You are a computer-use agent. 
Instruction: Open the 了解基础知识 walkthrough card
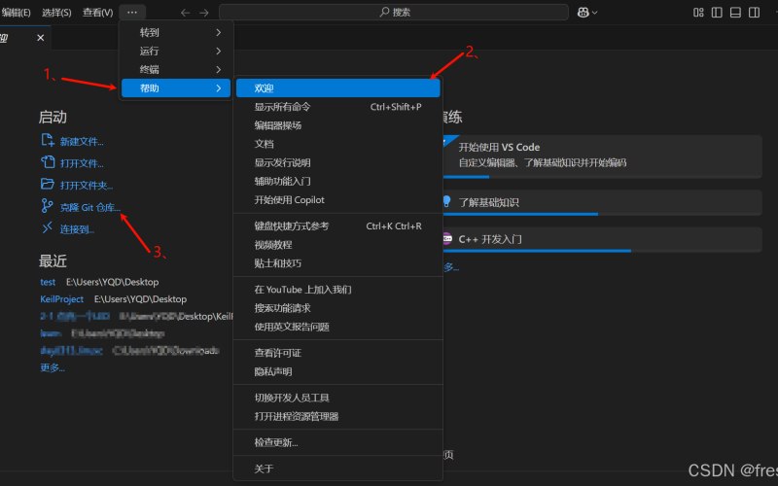602,202
